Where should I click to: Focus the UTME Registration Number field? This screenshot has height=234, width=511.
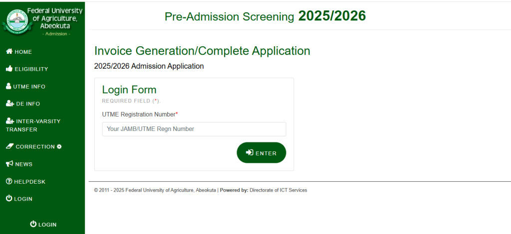tap(194, 129)
